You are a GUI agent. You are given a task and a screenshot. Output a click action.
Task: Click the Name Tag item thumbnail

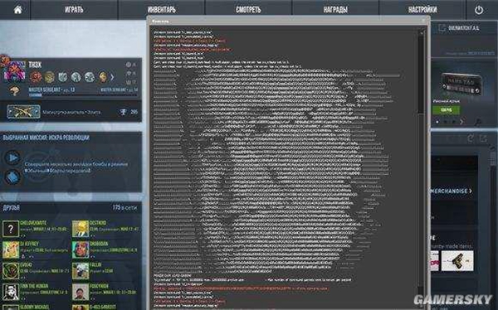[461, 83]
